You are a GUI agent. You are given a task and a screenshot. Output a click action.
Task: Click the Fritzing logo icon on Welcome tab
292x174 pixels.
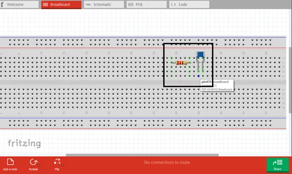(2, 5)
